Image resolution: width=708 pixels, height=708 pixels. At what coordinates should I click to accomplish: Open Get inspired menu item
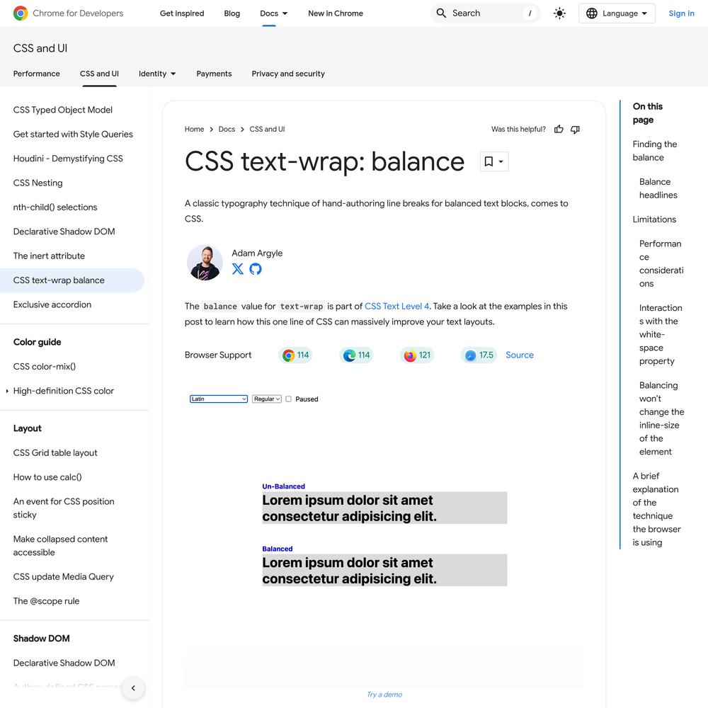tap(182, 13)
